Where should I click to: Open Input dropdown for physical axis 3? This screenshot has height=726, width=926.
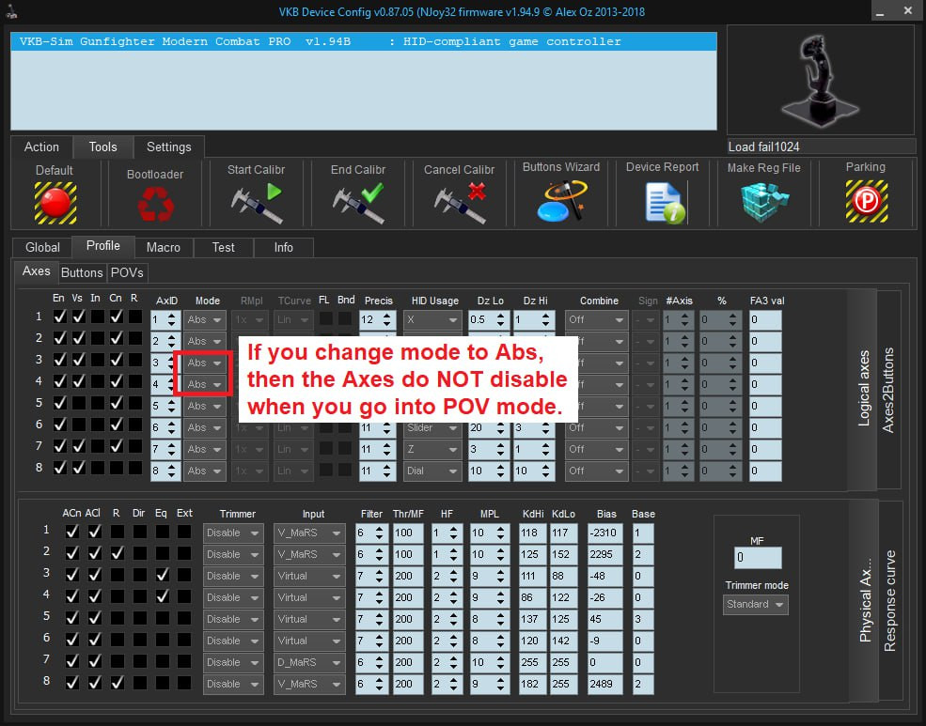click(x=309, y=577)
